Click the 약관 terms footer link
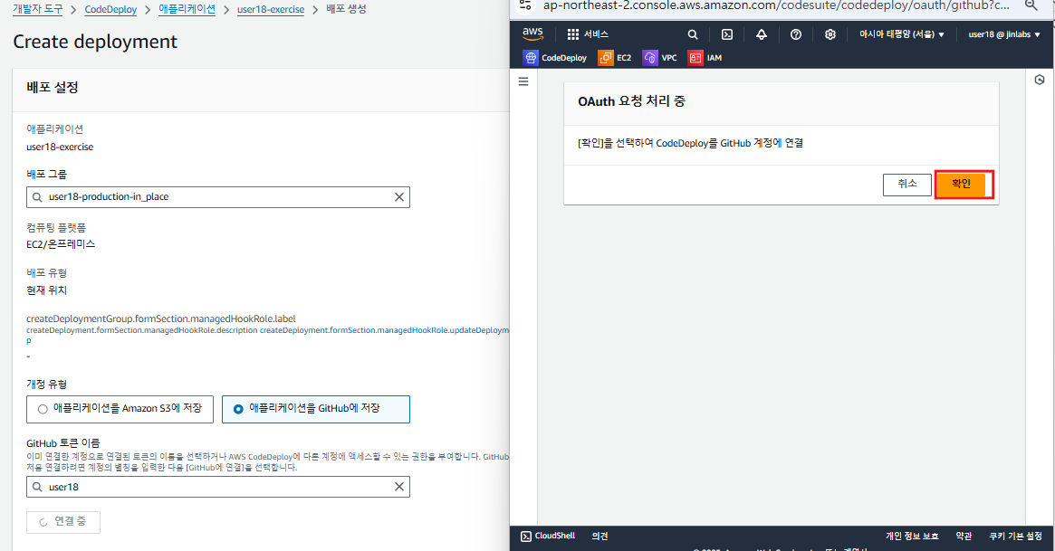Viewport: 1055px width, 551px height. coord(964,536)
